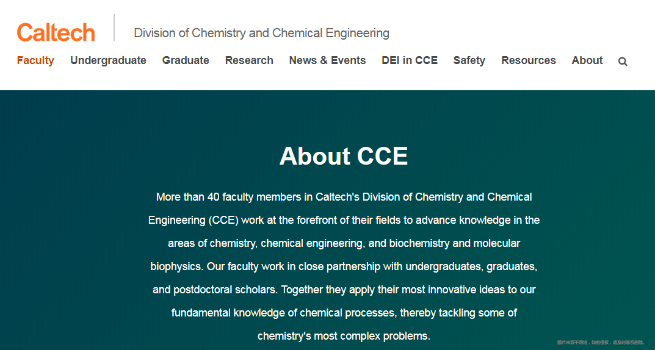Click the word 'biophysics' in the paragraph
Image resolution: width=655 pixels, height=350 pixels.
coord(177,266)
